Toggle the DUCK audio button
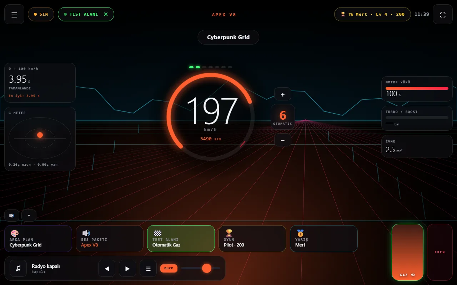457x285 pixels. (x=169, y=268)
